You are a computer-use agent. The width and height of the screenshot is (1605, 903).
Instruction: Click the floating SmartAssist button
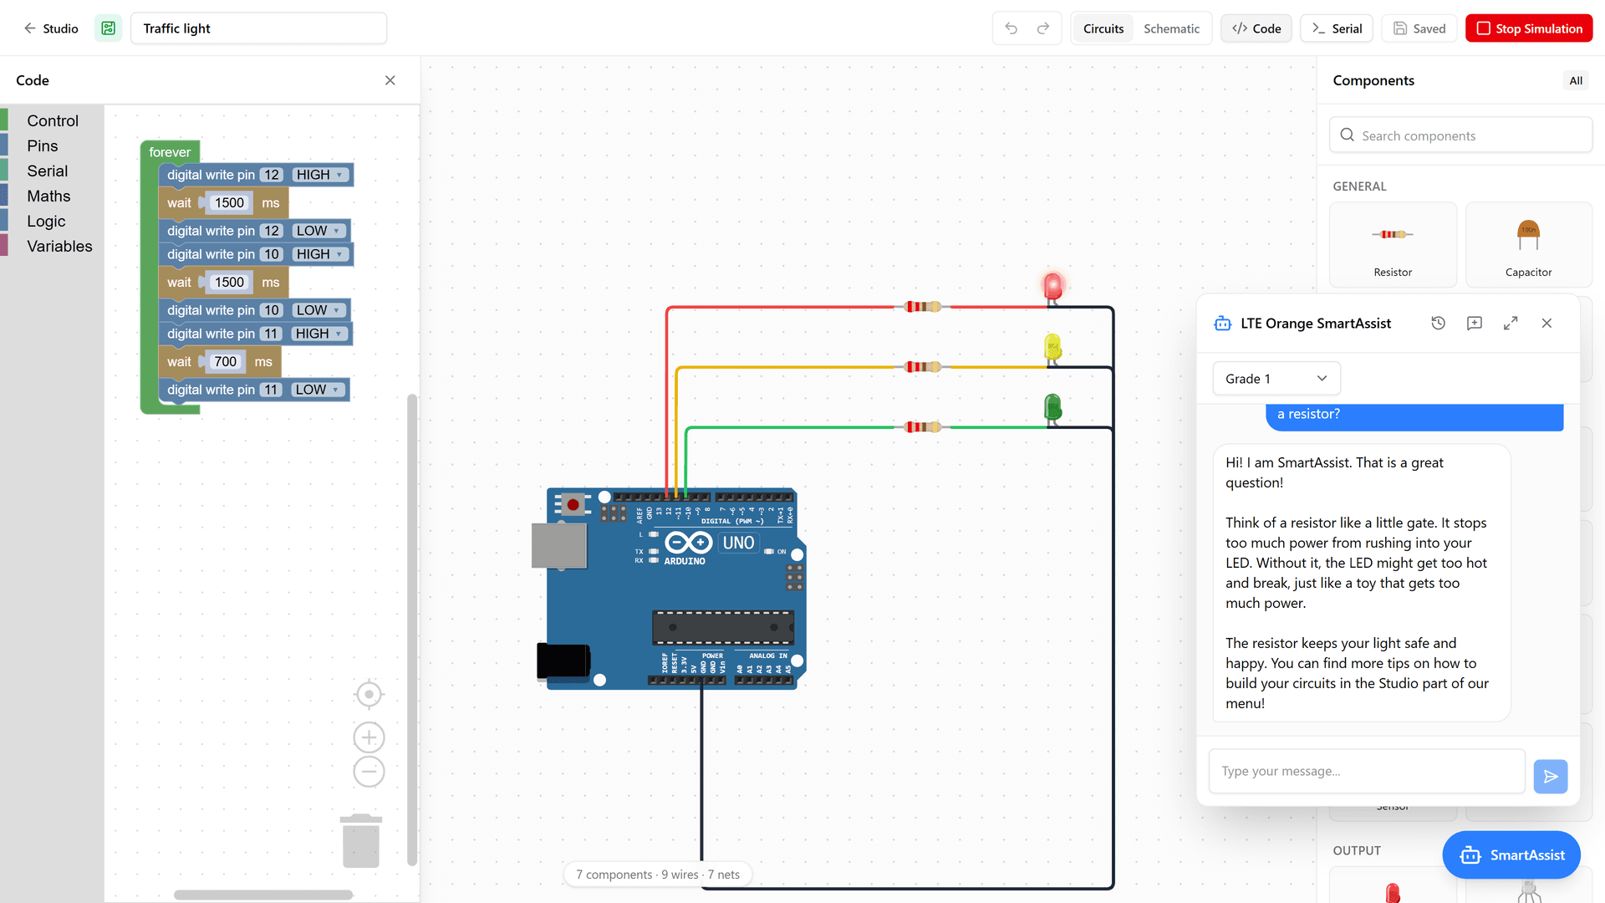point(1511,855)
